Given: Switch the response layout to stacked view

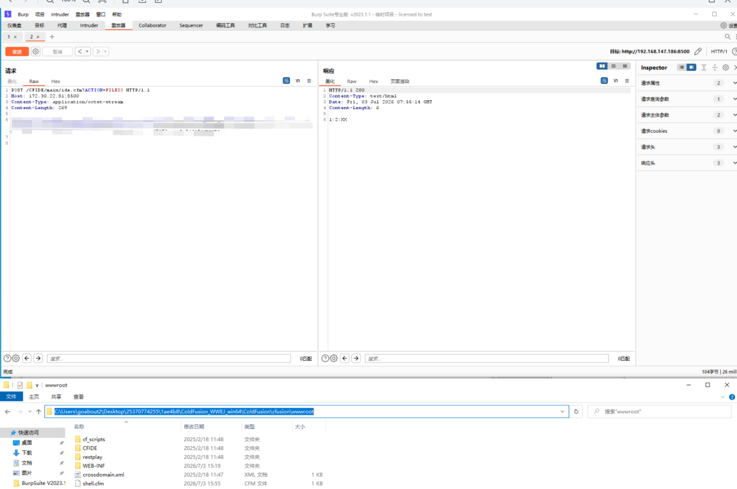Looking at the screenshot, I should pos(613,66).
